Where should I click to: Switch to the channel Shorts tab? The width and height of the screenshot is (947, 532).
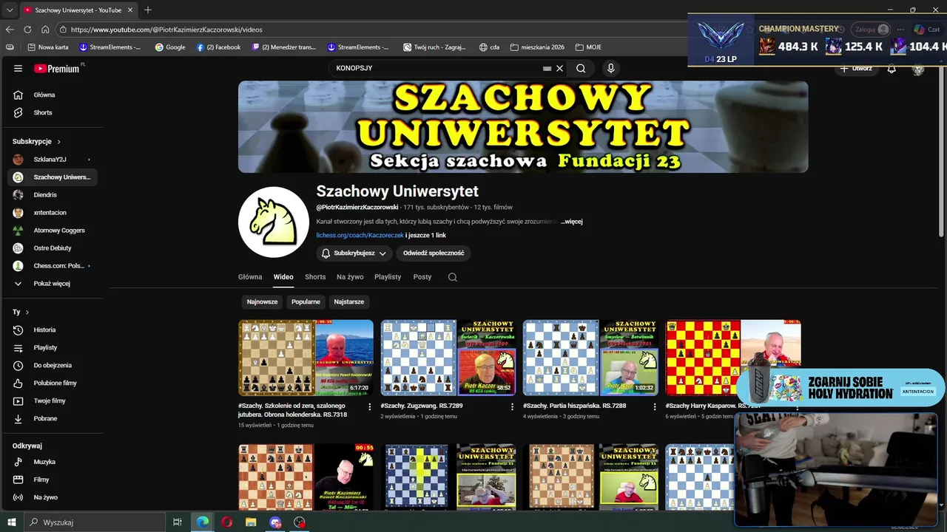315,277
